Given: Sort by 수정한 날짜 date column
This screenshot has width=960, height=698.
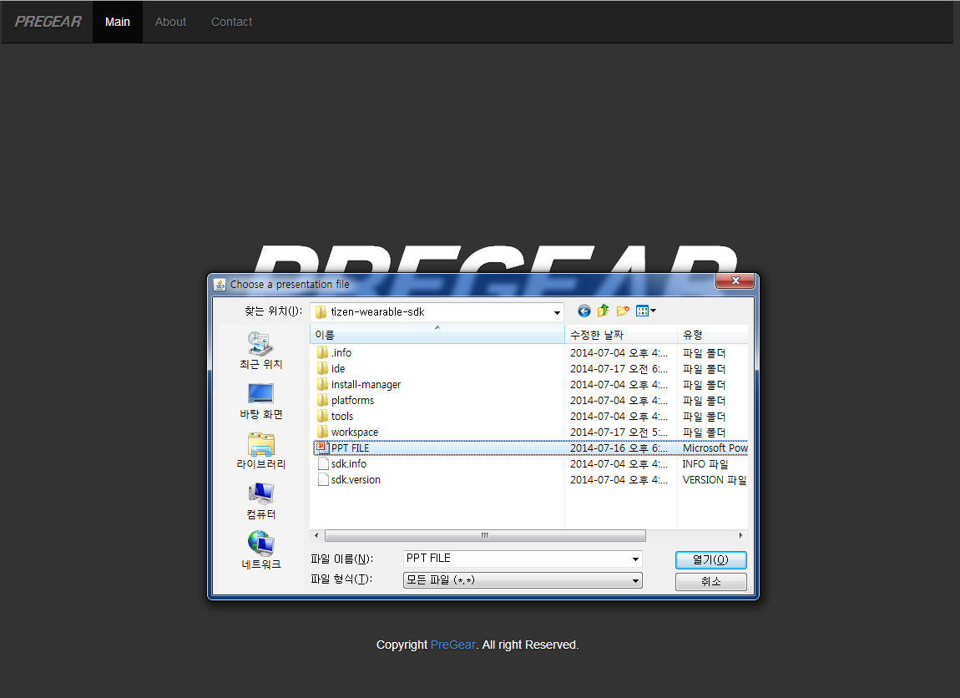Looking at the screenshot, I should 621,335.
